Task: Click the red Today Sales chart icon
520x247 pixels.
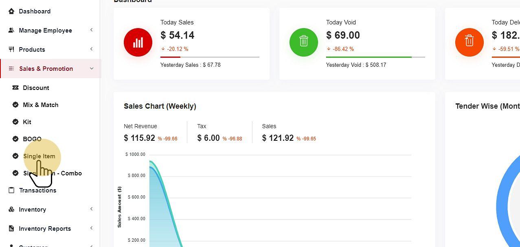Action: [138, 42]
